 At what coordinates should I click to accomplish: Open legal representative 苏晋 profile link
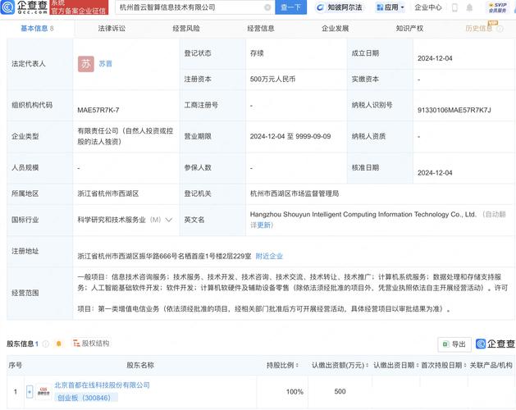105,64
